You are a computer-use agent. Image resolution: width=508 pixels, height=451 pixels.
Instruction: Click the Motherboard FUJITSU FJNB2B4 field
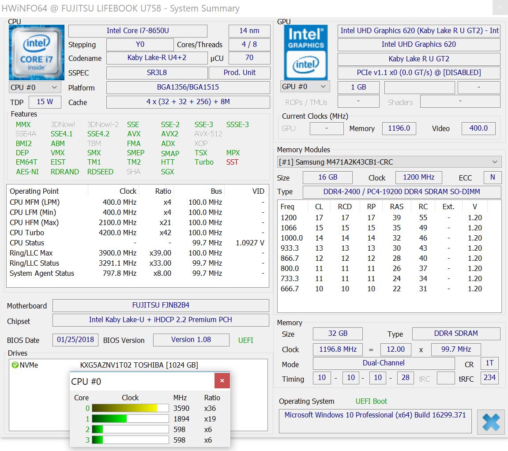tap(161, 305)
